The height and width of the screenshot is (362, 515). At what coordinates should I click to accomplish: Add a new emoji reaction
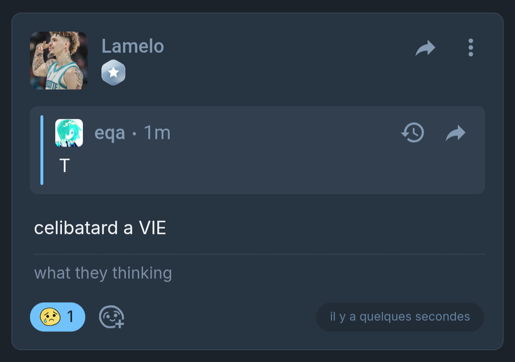(111, 317)
